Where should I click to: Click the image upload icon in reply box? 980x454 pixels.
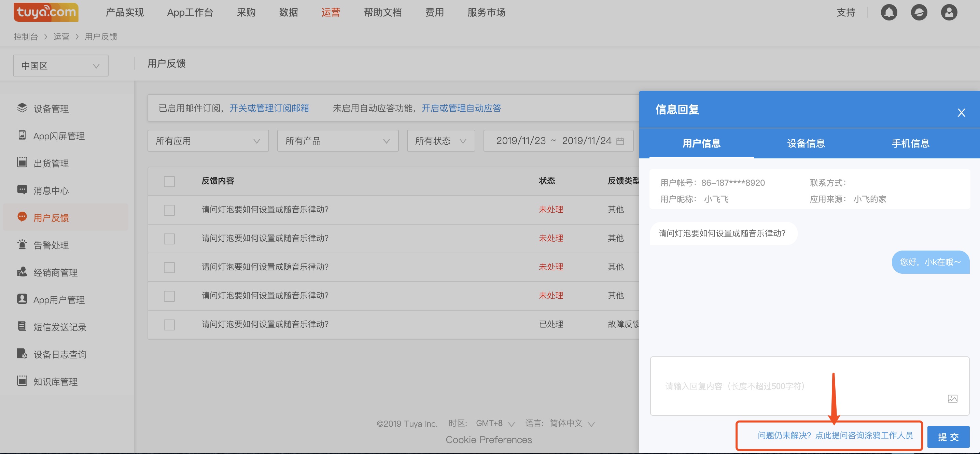953,398
